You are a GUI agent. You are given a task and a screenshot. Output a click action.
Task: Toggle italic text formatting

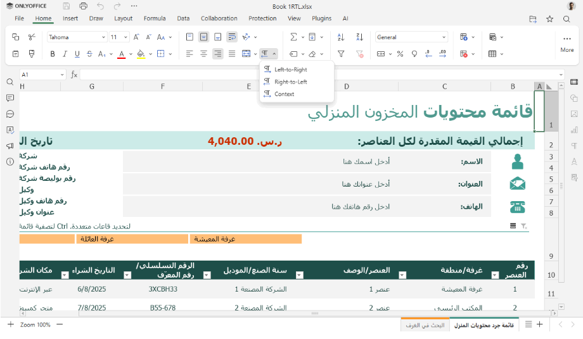tap(65, 54)
